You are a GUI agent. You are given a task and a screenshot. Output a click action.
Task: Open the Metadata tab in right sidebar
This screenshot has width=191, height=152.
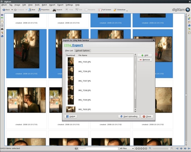point(189,19)
